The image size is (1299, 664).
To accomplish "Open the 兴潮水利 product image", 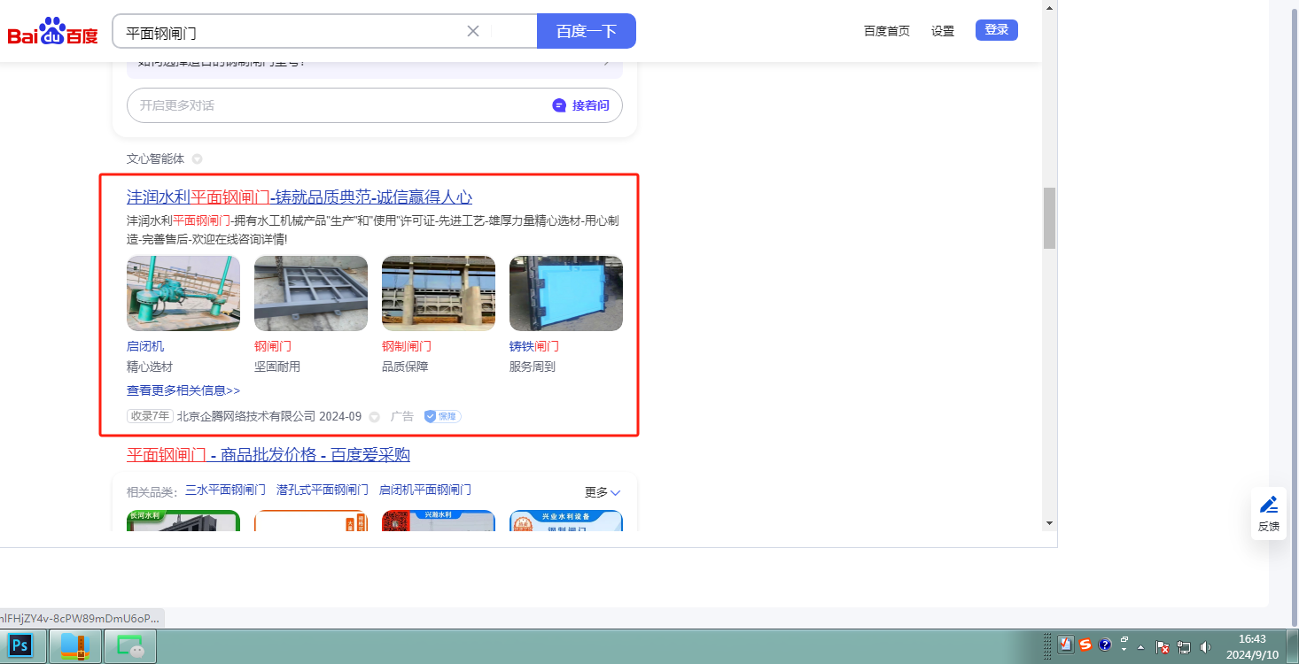I will pos(439,521).
